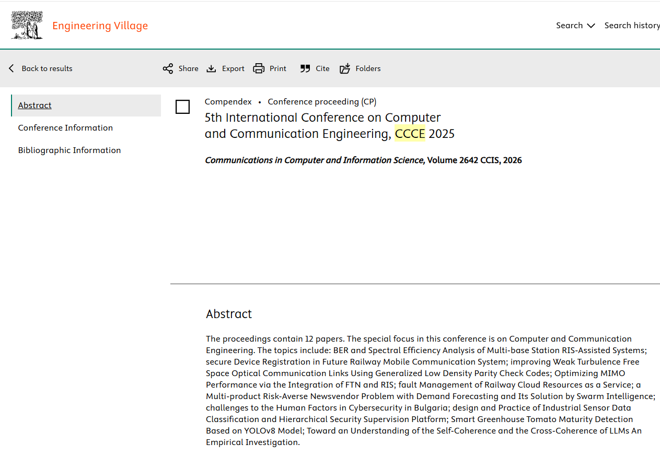Click the Folders label
This screenshot has width=660, height=456.
point(368,68)
